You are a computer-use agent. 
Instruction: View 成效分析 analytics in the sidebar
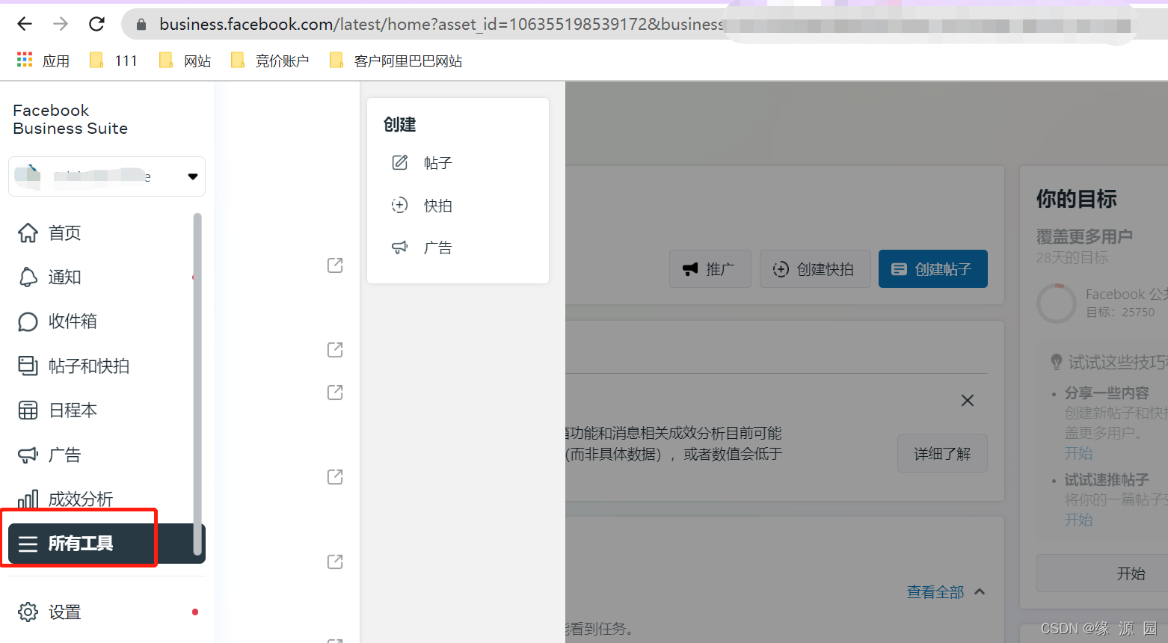click(x=28, y=498)
